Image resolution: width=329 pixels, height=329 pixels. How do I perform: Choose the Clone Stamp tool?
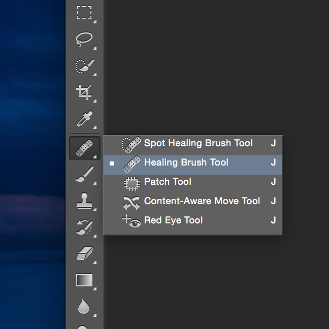(x=84, y=201)
